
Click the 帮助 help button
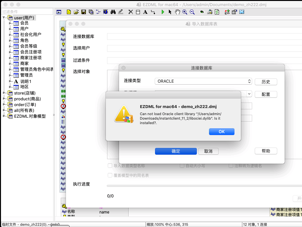coord(266,151)
